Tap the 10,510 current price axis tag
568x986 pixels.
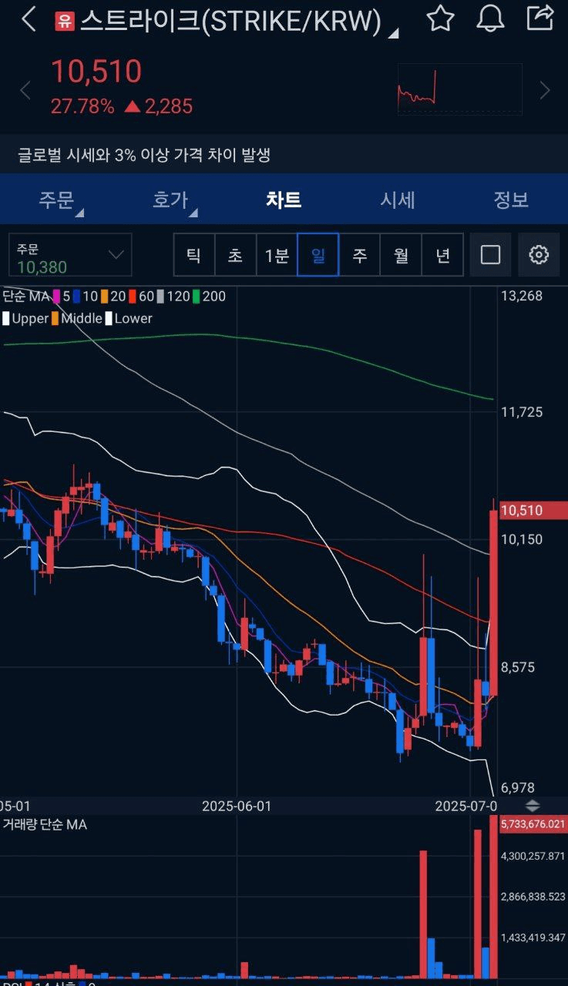click(533, 510)
